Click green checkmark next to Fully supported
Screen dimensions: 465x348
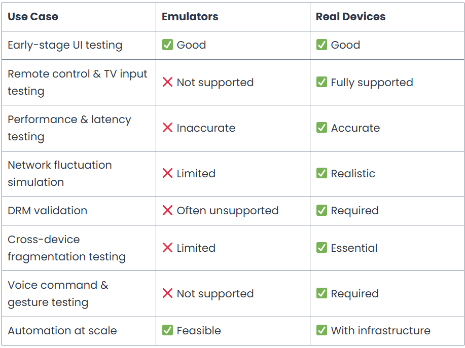pyautogui.click(x=322, y=82)
